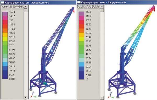Click up arrow of left legend scrollbar
The image size is (157, 100).
[x=26, y=7]
